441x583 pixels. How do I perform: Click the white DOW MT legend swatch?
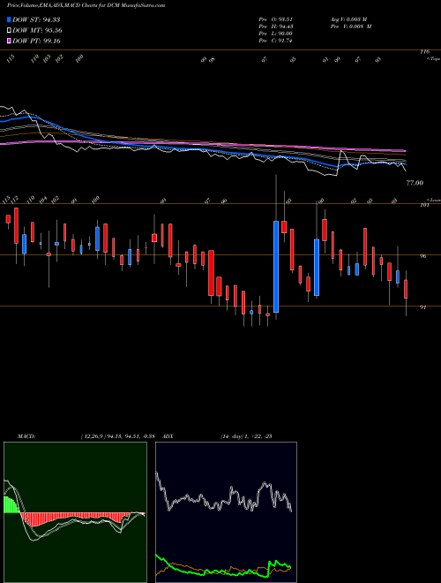click(x=10, y=31)
